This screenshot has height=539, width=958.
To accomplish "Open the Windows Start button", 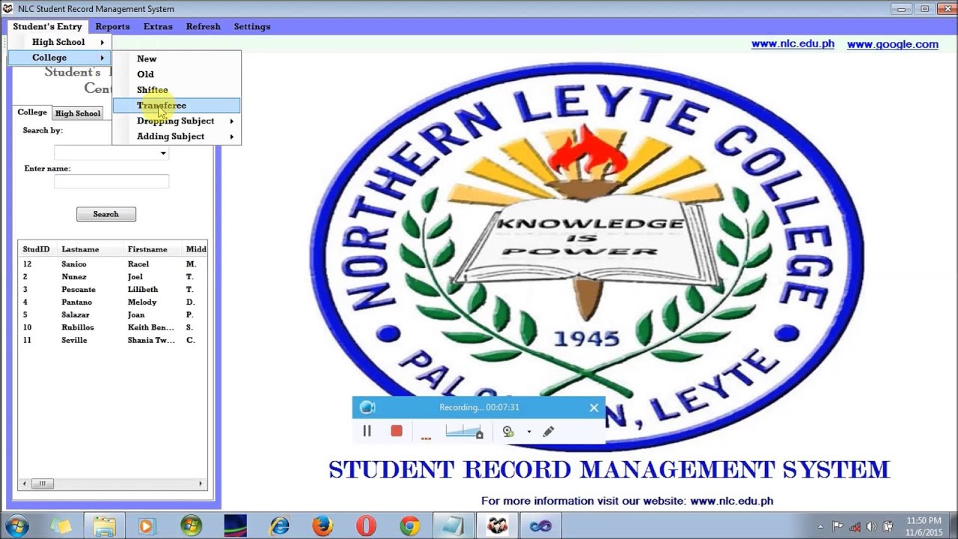I will click(x=16, y=526).
